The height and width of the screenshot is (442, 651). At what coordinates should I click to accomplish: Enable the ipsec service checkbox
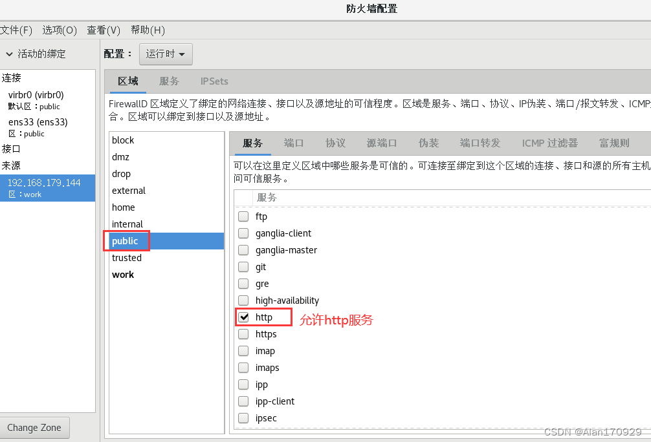coord(243,418)
